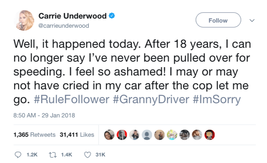Click the gray default silhouette liker avatar
Viewport: 267px width, 163px height.
[146, 135]
